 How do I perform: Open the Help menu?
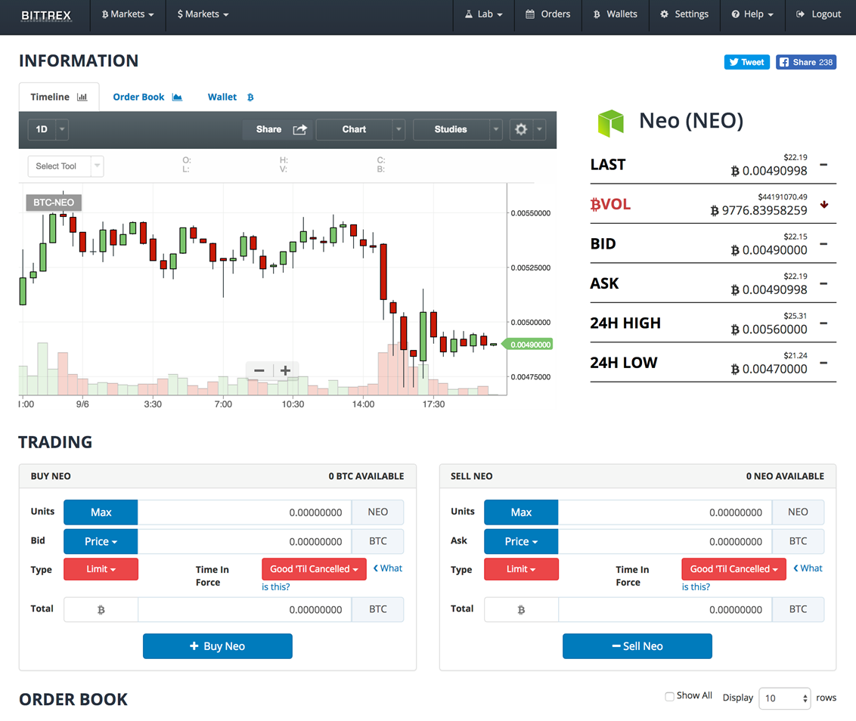[752, 14]
